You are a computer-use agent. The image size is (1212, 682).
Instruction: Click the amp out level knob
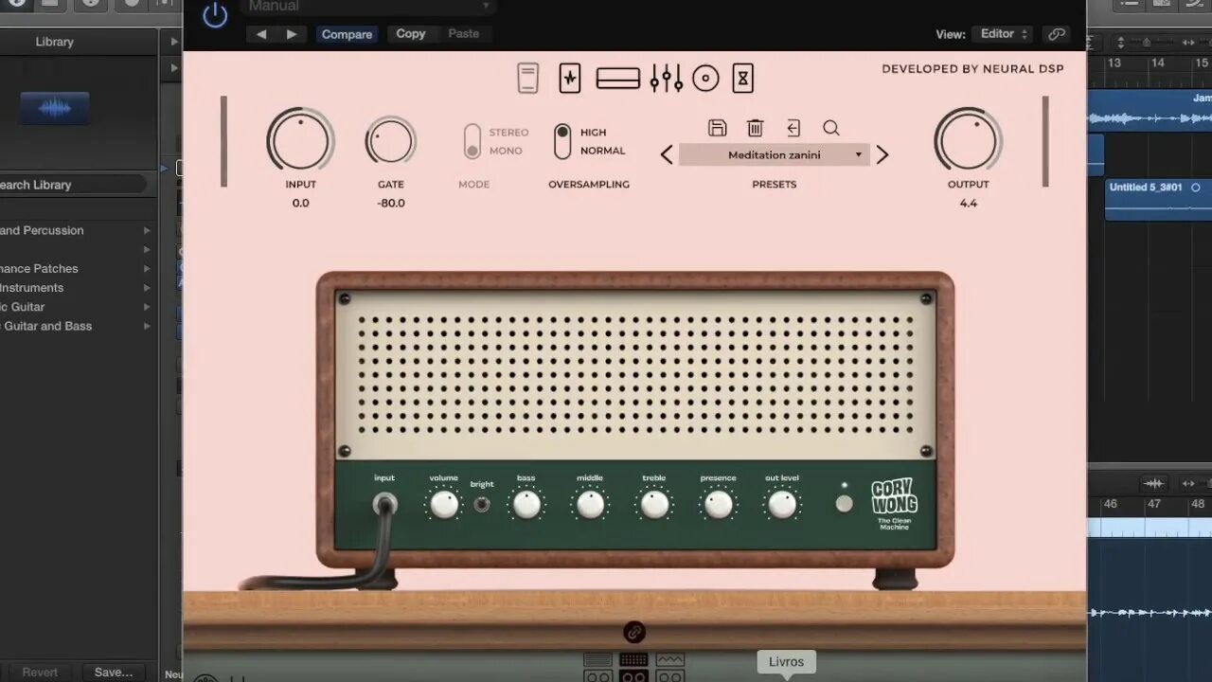point(782,505)
